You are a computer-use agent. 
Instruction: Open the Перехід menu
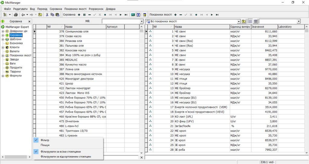[42, 9]
